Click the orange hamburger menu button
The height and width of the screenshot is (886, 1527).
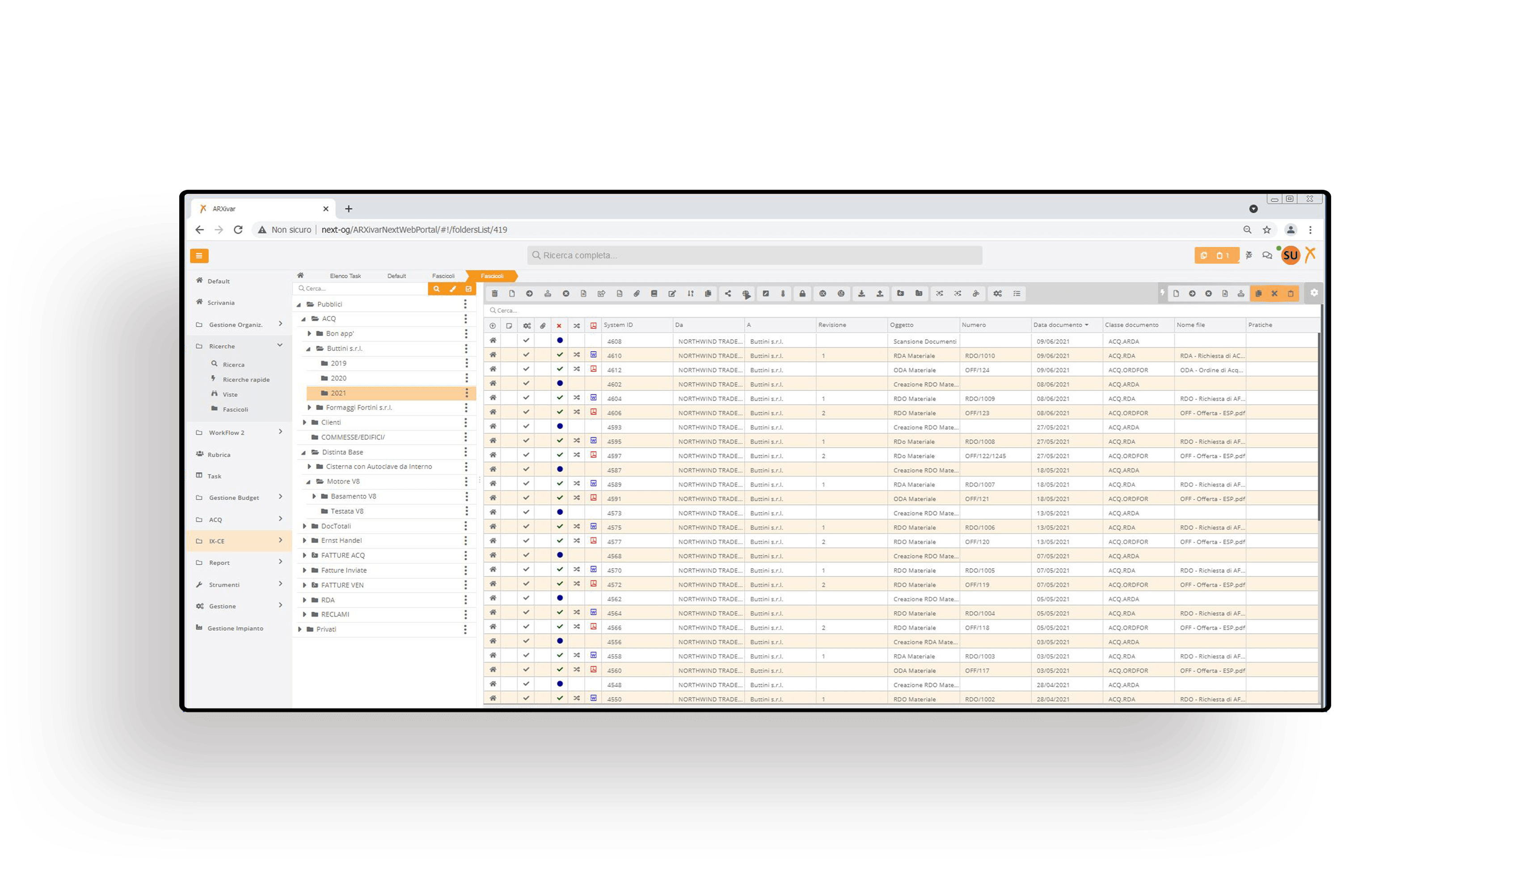click(x=199, y=256)
